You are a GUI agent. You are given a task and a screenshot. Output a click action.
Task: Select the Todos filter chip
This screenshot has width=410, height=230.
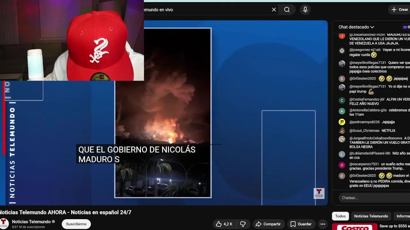point(340,216)
